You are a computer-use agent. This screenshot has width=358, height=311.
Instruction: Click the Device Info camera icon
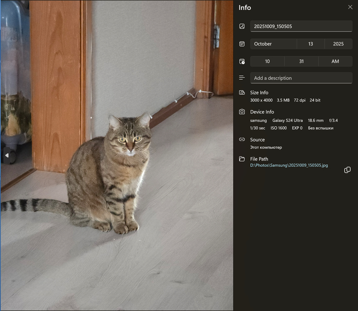coord(242,112)
